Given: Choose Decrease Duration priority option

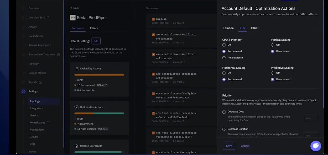Looking at the screenshot, I should click(224, 129).
